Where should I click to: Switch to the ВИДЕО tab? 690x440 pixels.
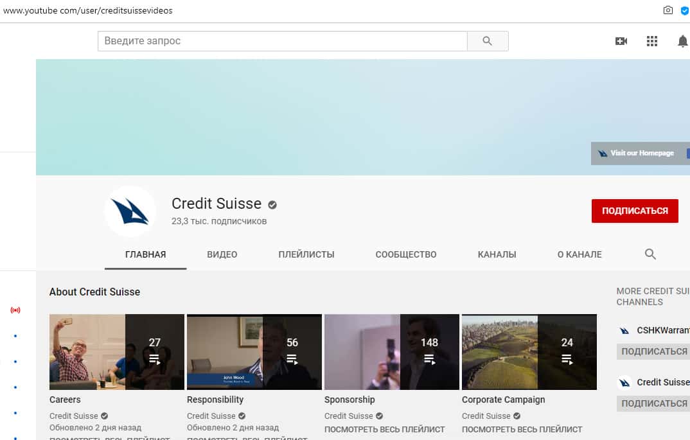coord(222,254)
